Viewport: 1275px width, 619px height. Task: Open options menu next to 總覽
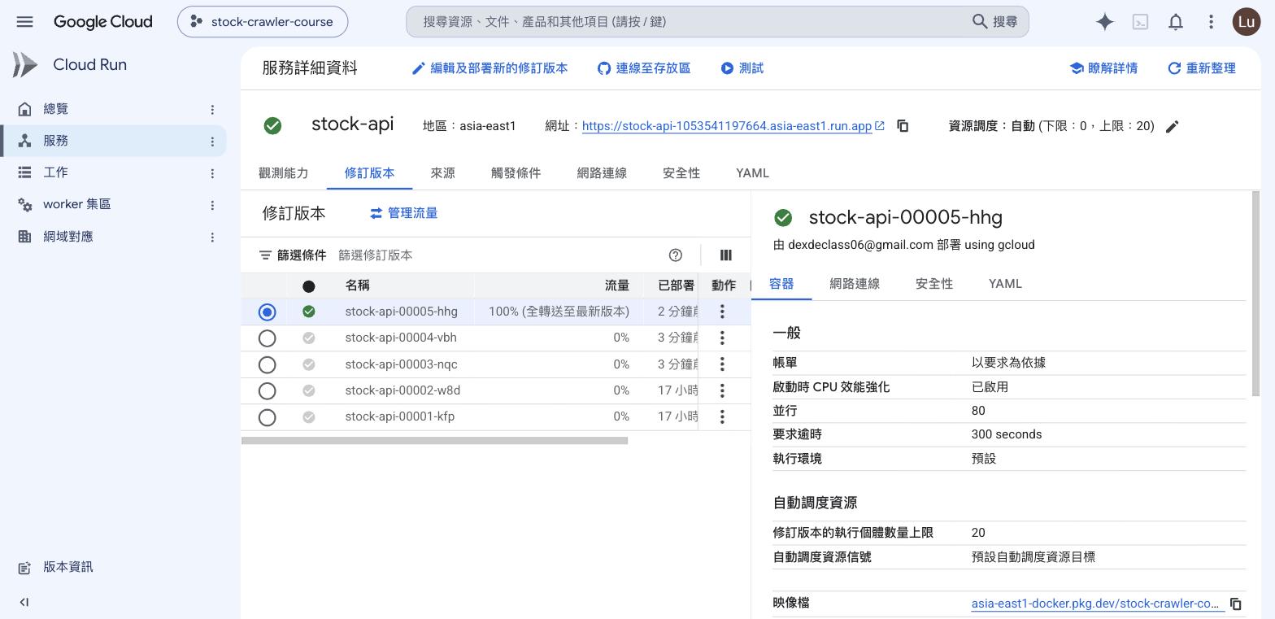[212, 109]
